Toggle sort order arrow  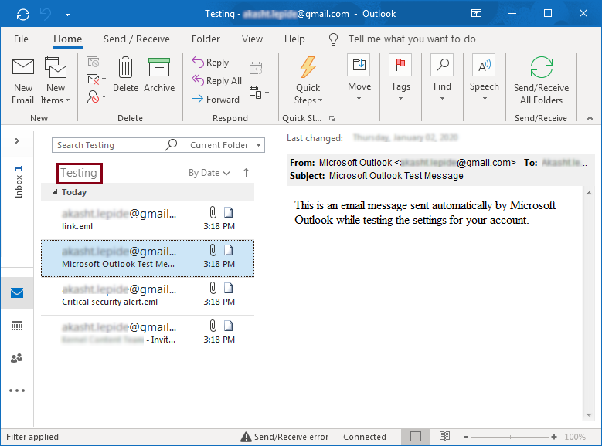tap(246, 173)
